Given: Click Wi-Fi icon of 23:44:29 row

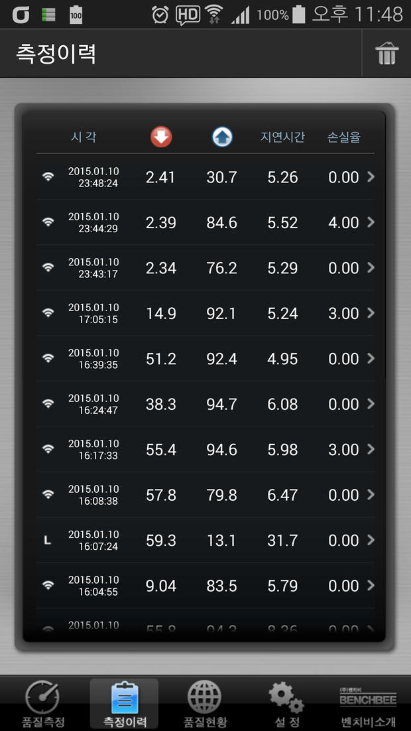Looking at the screenshot, I should point(48,222).
